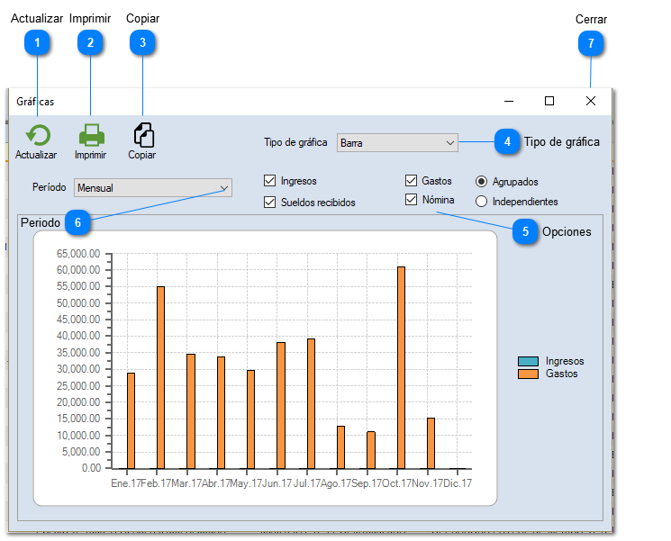Uncheck the Ingresos checkbox
671x541 pixels.
(x=270, y=181)
